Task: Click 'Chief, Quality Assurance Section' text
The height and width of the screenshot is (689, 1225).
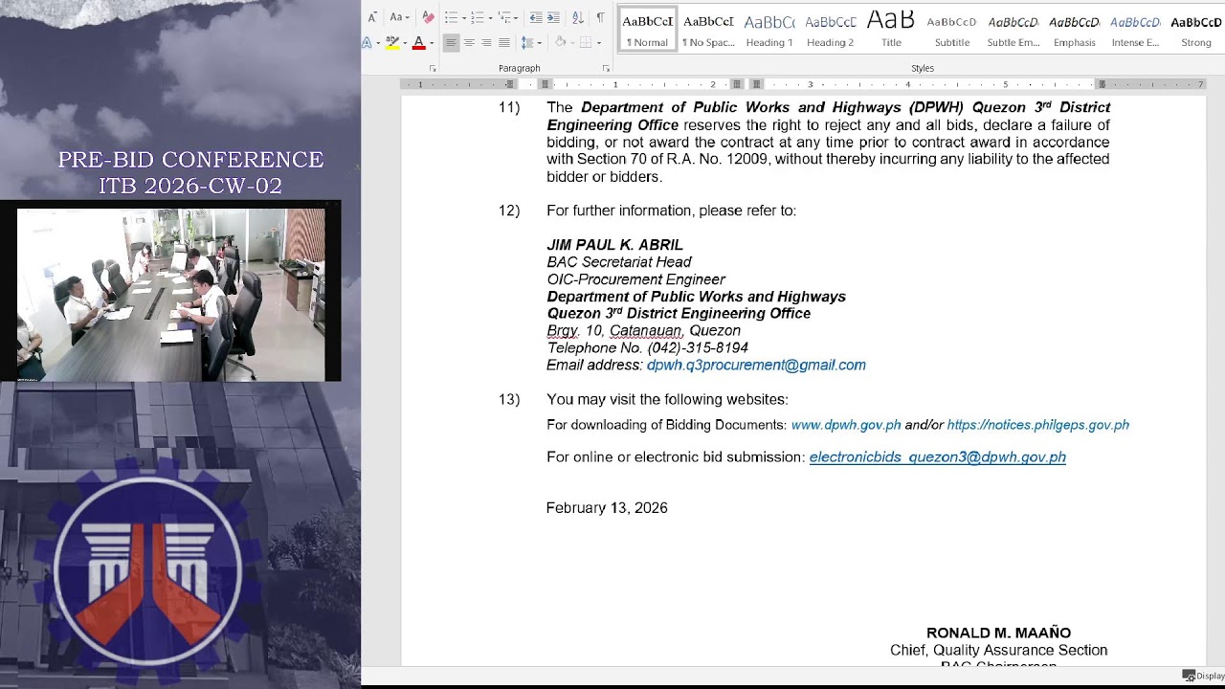Action: point(998,651)
